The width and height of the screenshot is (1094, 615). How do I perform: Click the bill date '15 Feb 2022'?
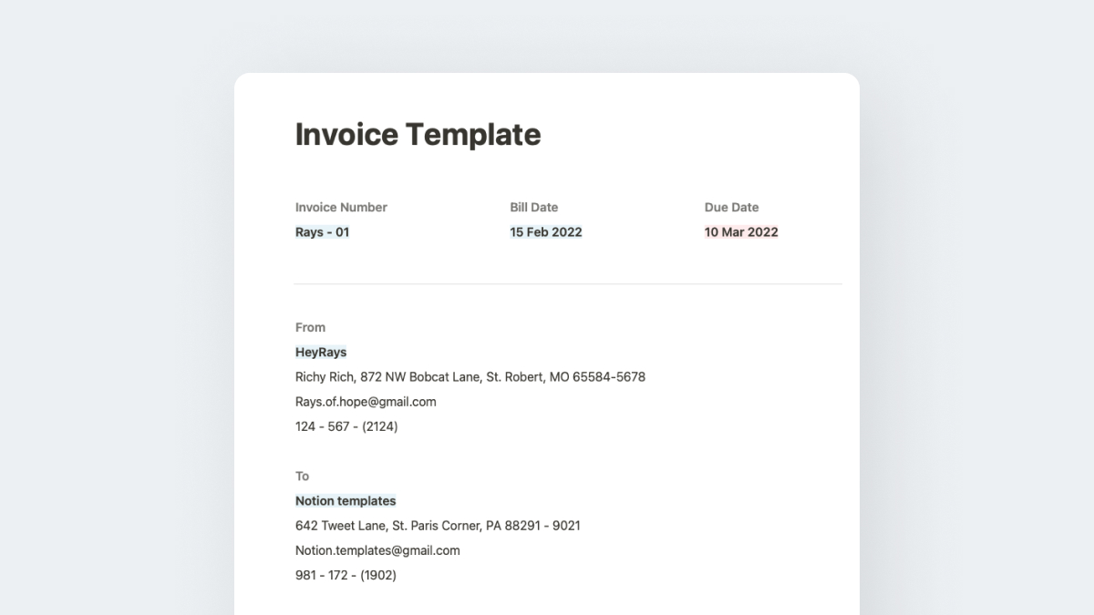click(x=546, y=232)
